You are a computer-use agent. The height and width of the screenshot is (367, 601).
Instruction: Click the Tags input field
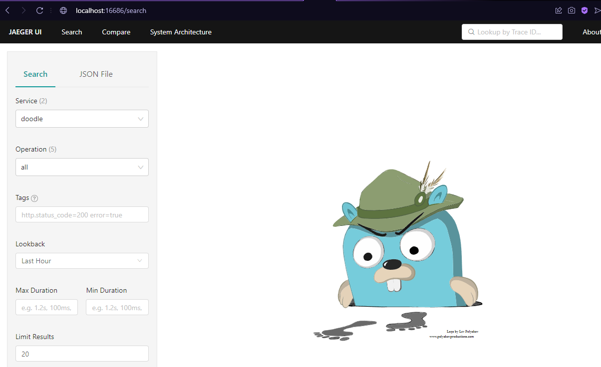click(82, 214)
